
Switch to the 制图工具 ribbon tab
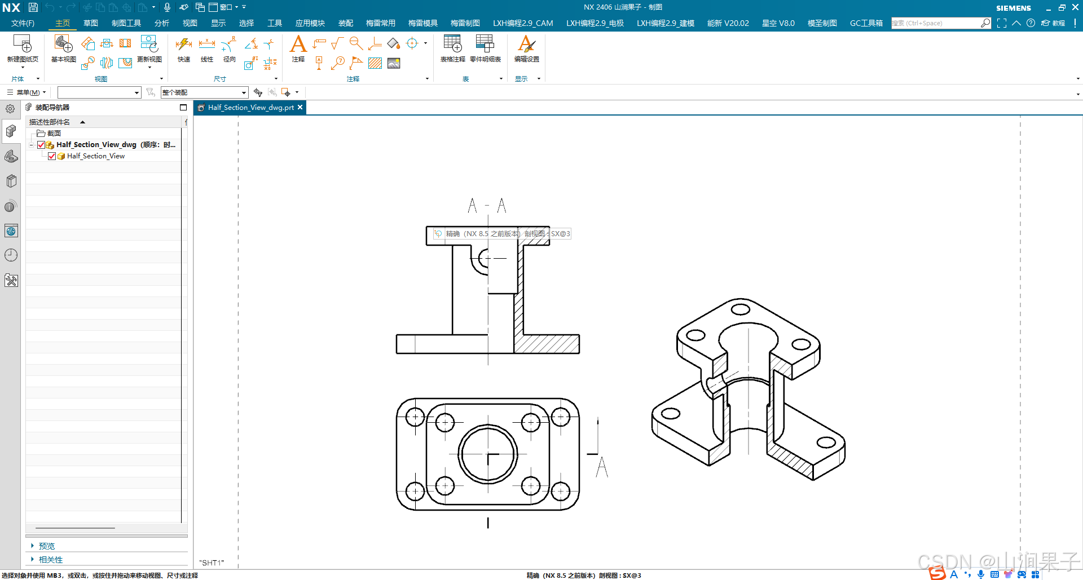pyautogui.click(x=126, y=23)
